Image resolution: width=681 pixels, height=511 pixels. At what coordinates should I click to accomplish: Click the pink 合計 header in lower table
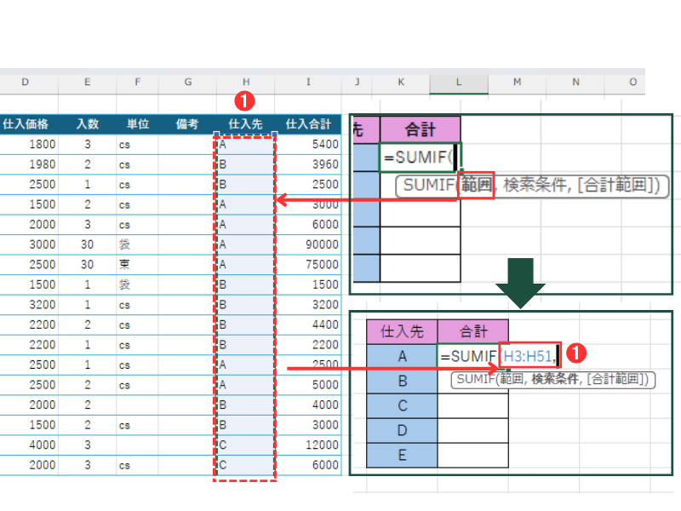coord(472,331)
